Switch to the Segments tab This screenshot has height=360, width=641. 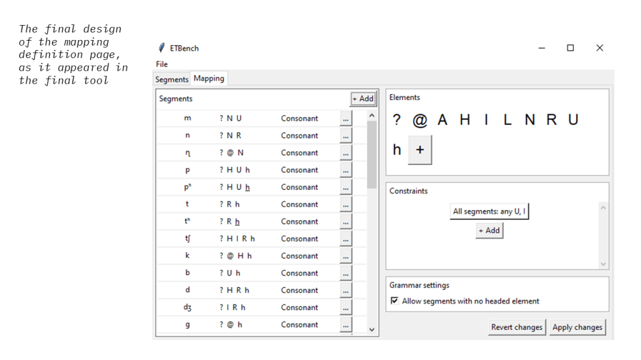tap(172, 79)
